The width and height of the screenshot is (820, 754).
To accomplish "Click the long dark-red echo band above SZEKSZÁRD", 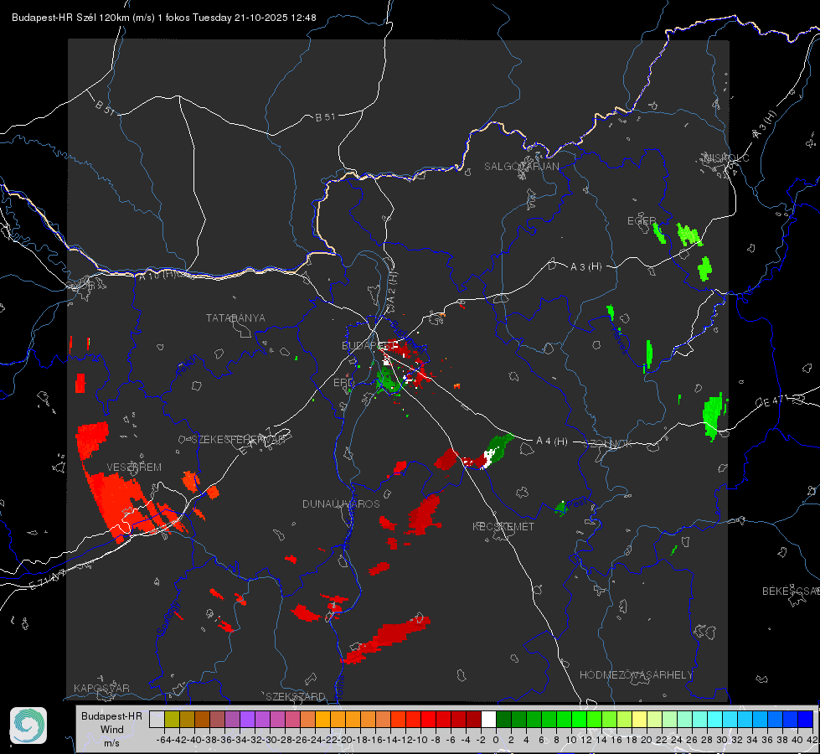I will coord(387,639).
